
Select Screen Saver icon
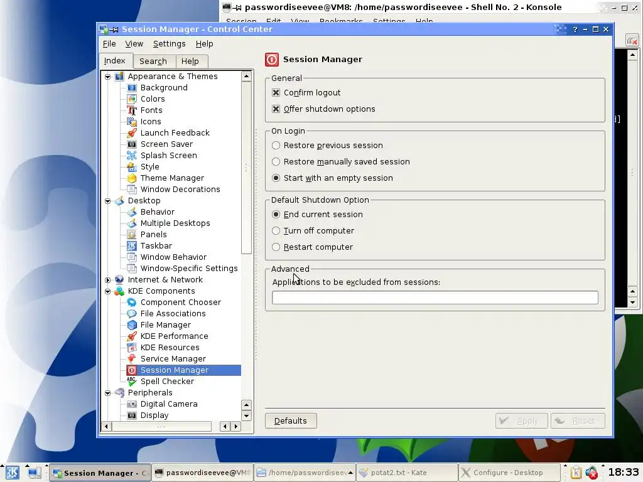click(132, 144)
